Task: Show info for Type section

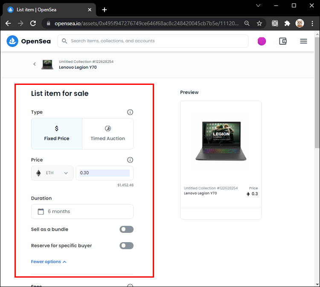Action: click(x=130, y=112)
